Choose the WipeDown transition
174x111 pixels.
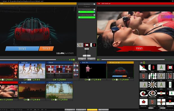click(170, 102)
